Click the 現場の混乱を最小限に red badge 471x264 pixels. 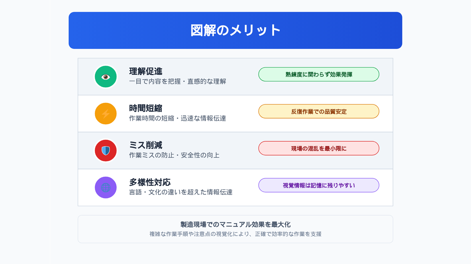tap(319, 148)
